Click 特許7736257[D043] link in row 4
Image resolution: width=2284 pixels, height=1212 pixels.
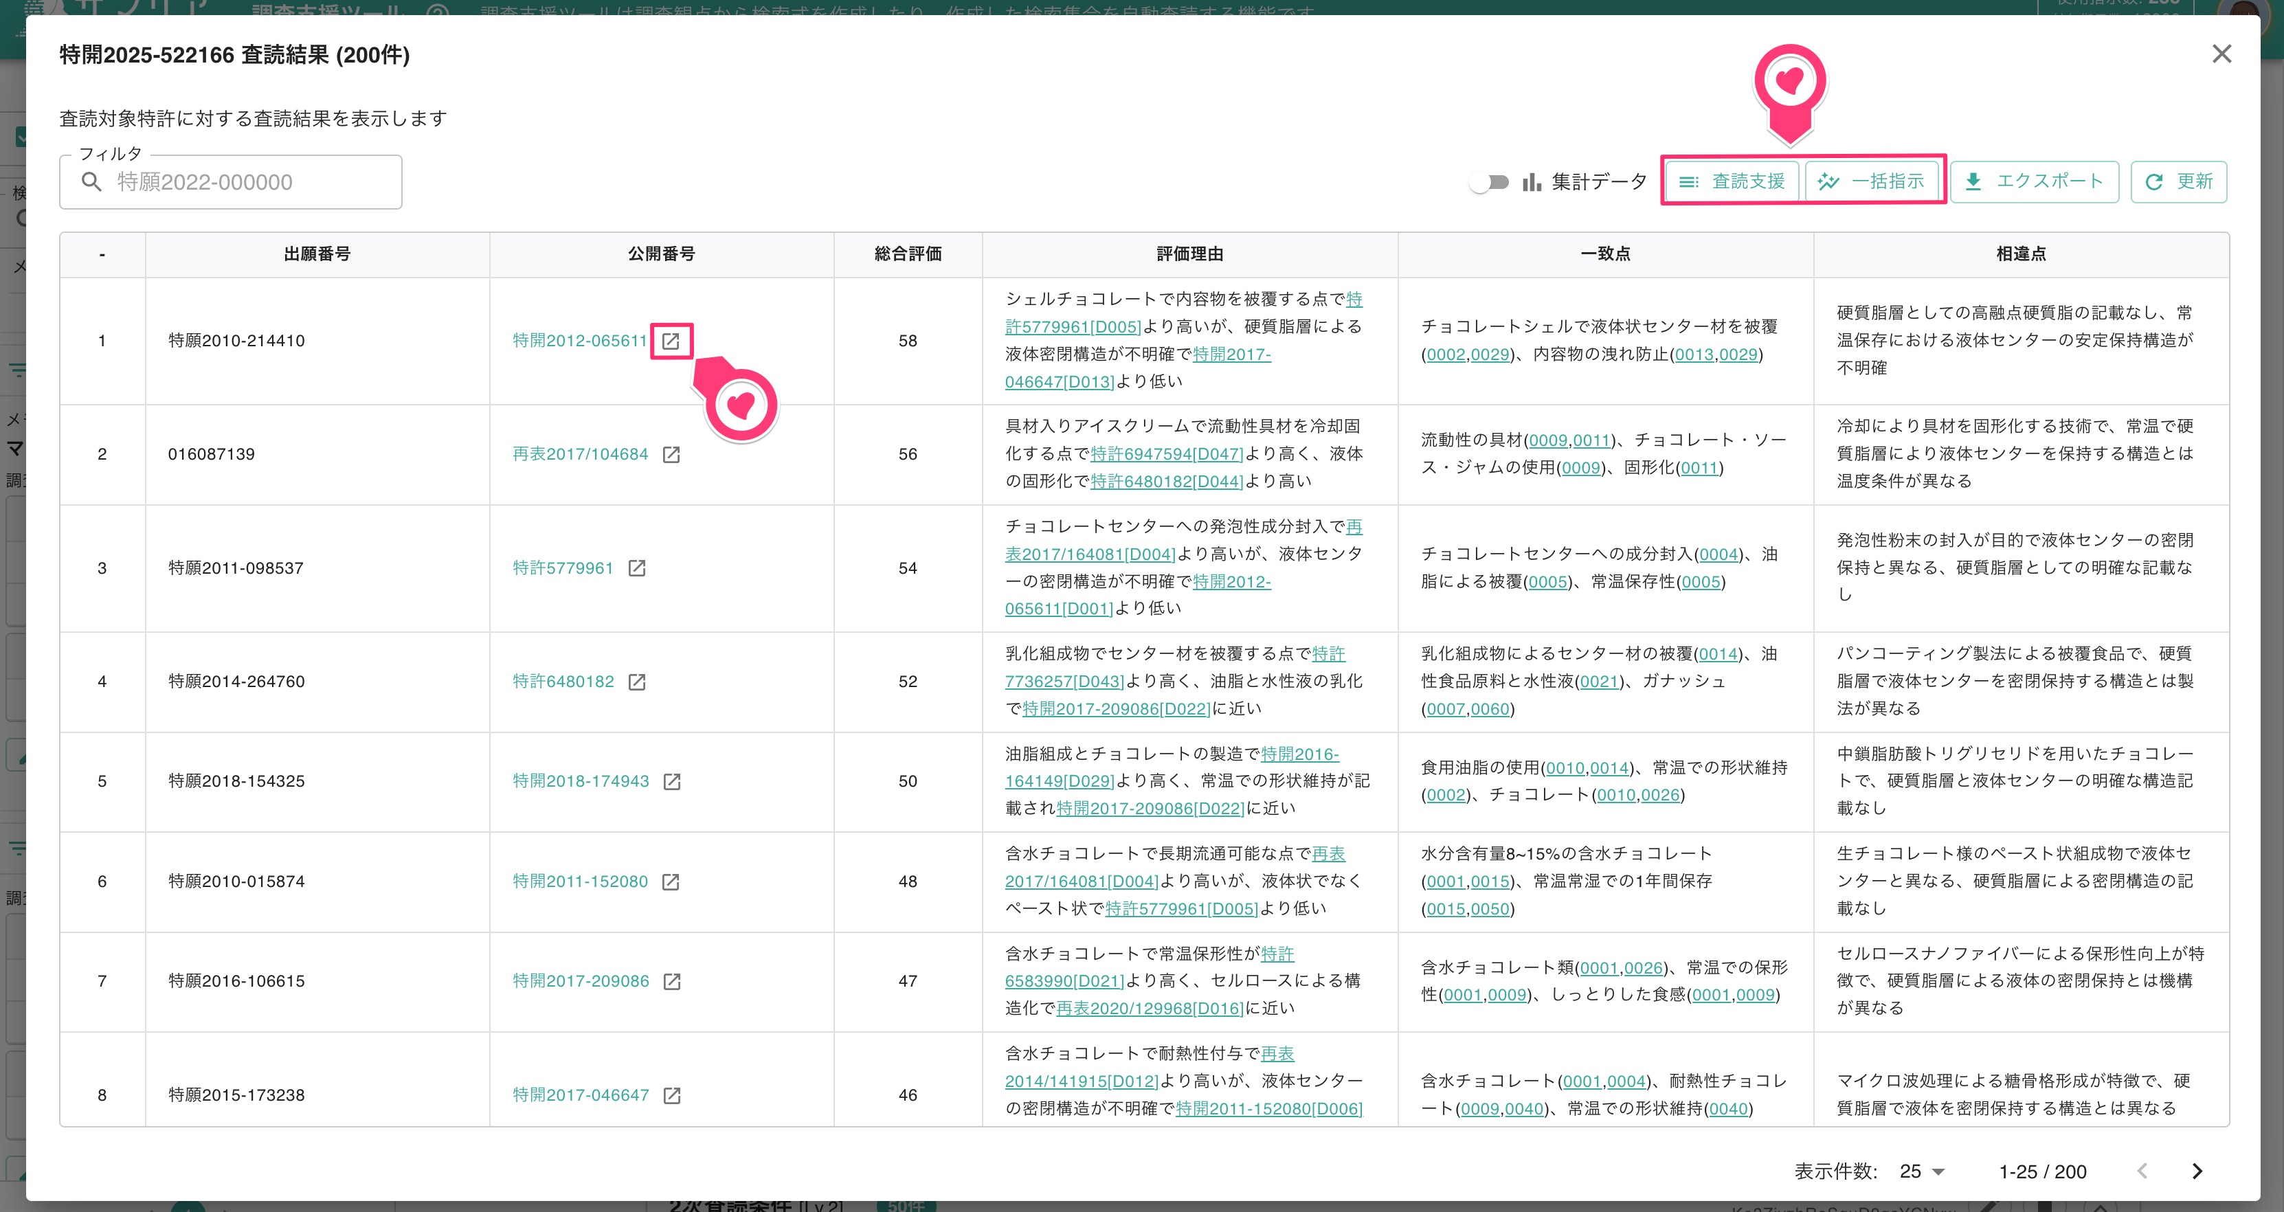tap(1064, 681)
